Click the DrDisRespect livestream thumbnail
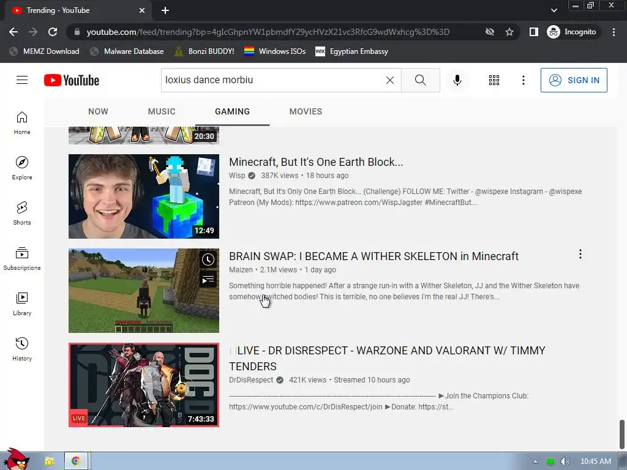This screenshot has height=470, width=627. 144,385
